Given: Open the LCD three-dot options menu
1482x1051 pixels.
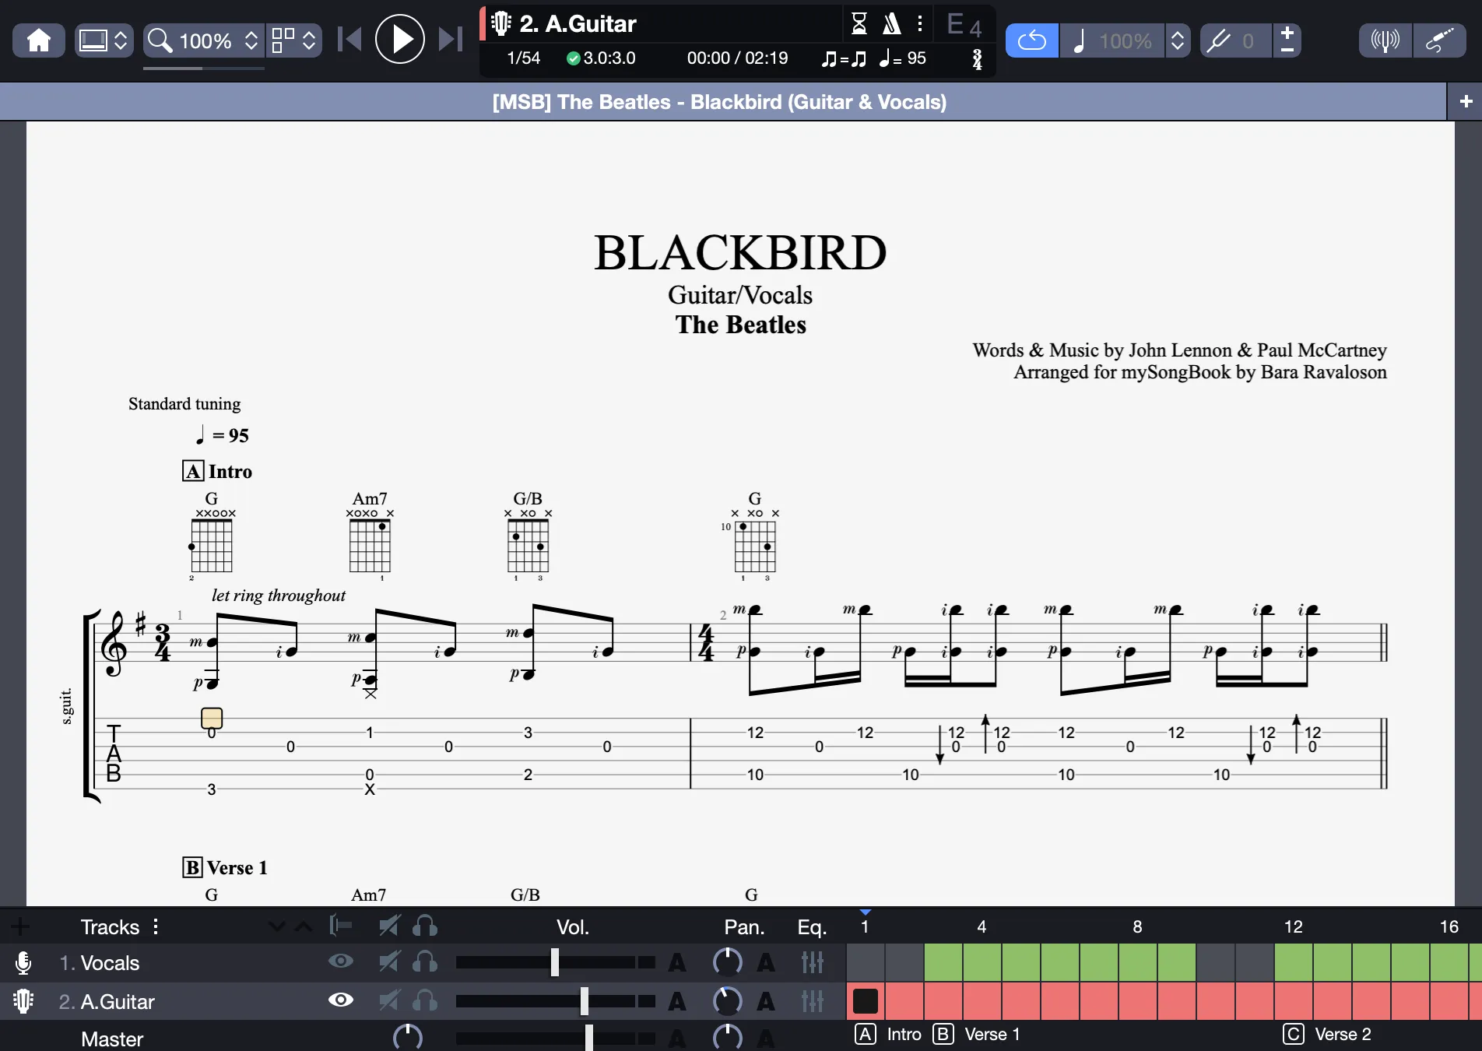Looking at the screenshot, I should pos(920,23).
